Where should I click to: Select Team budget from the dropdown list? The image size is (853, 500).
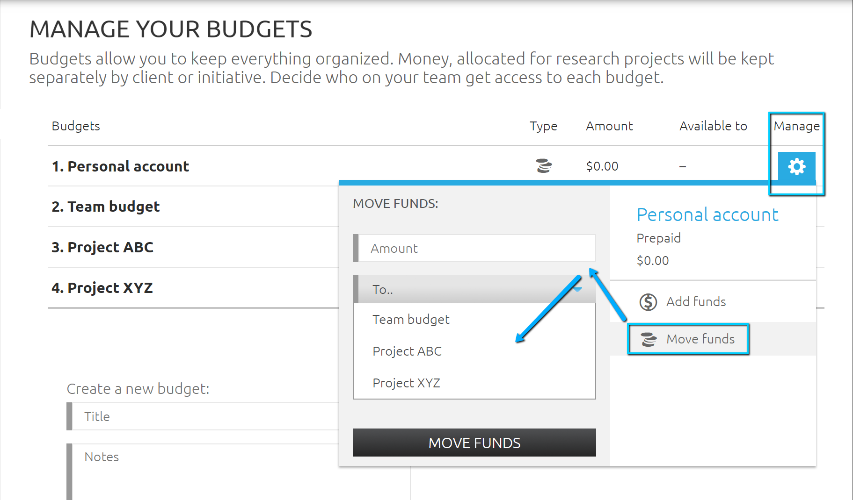click(411, 320)
